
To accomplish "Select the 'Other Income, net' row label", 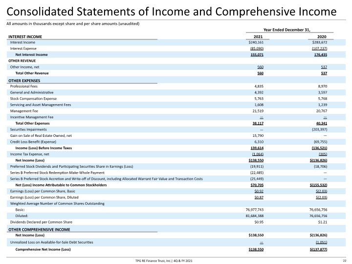I will [x=24, y=67].
